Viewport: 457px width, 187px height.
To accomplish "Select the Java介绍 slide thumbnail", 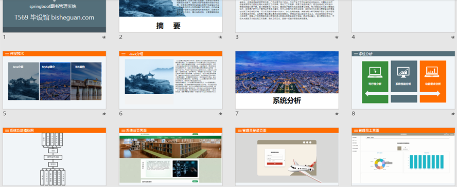I will point(171,80).
